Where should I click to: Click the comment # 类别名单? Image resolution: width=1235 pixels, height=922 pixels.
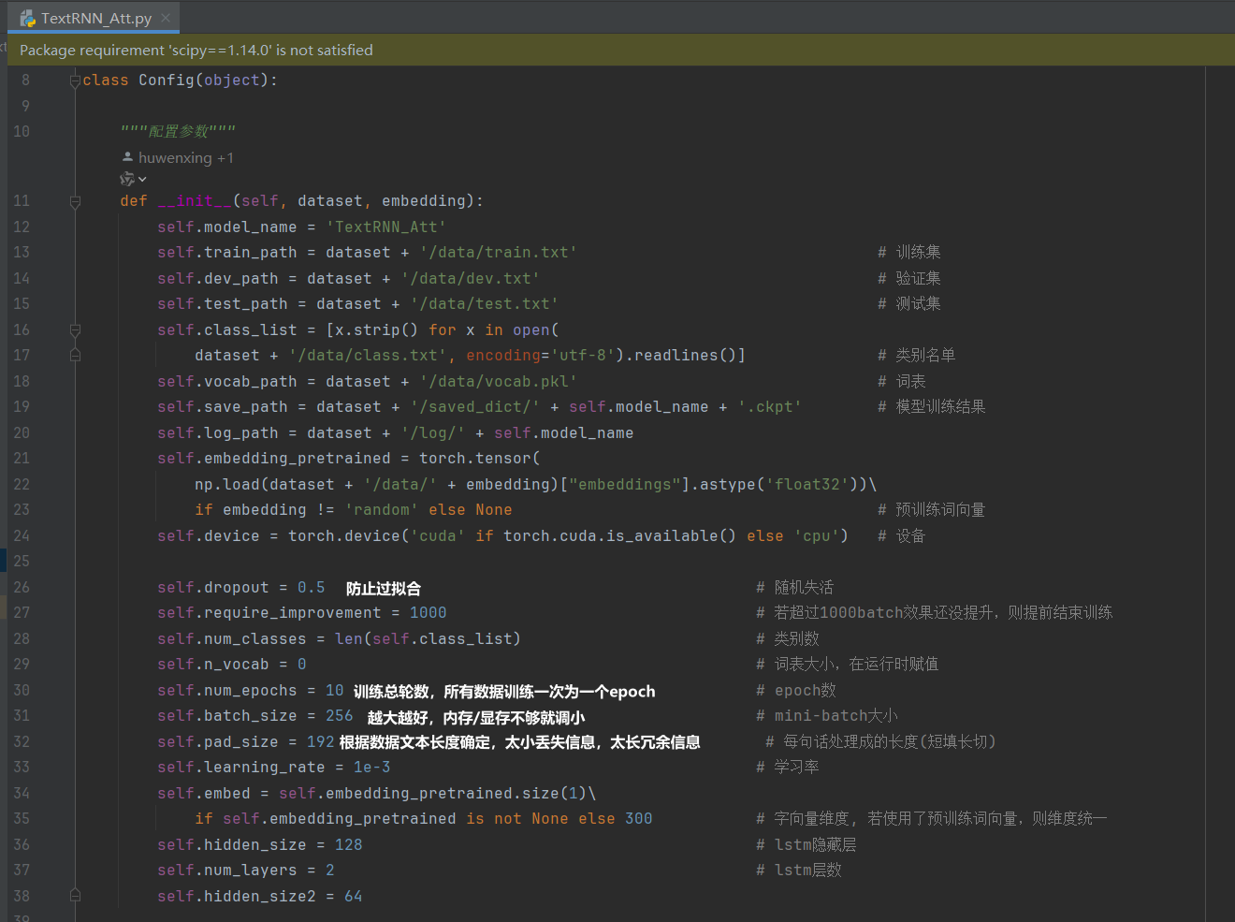tap(916, 356)
